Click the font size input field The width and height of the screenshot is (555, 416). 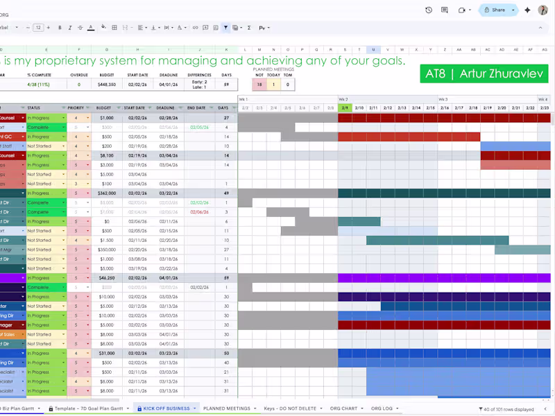(x=40, y=28)
